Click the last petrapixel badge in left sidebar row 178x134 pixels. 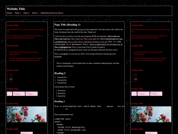pos(32,94)
